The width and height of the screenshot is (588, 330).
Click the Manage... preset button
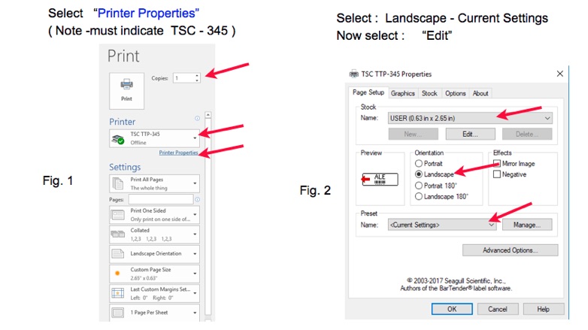[527, 225]
